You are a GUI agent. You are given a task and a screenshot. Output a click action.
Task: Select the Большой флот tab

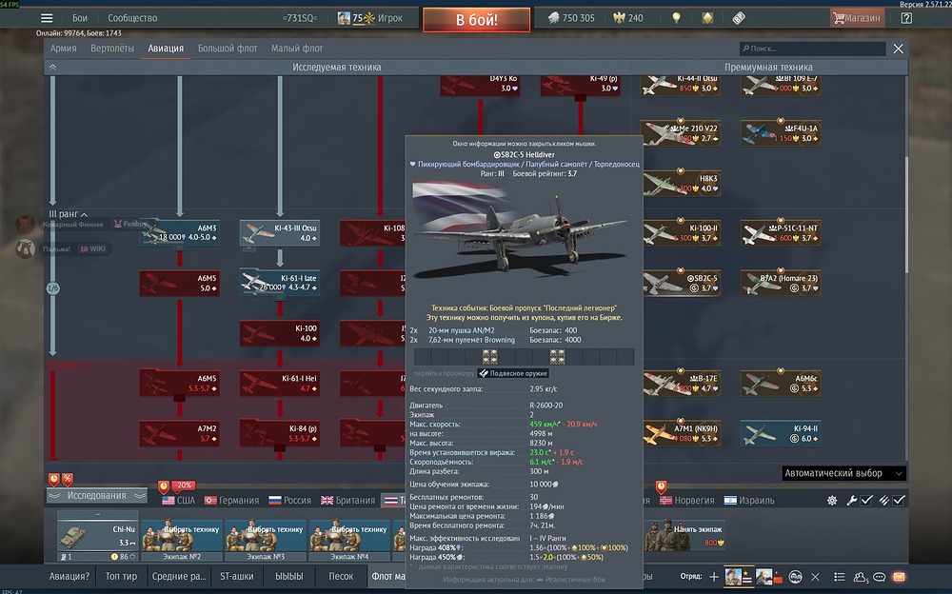[228, 49]
